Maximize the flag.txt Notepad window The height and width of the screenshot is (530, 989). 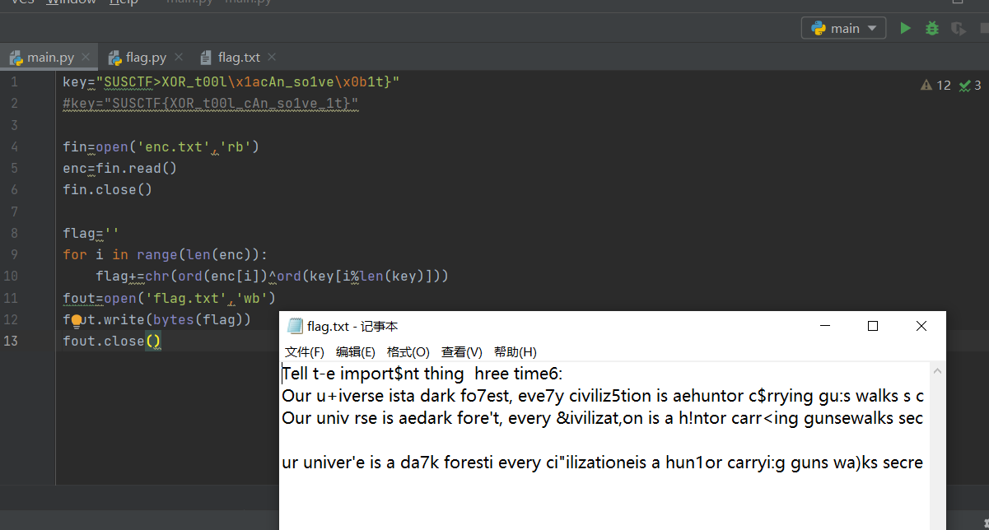pyautogui.click(x=873, y=326)
